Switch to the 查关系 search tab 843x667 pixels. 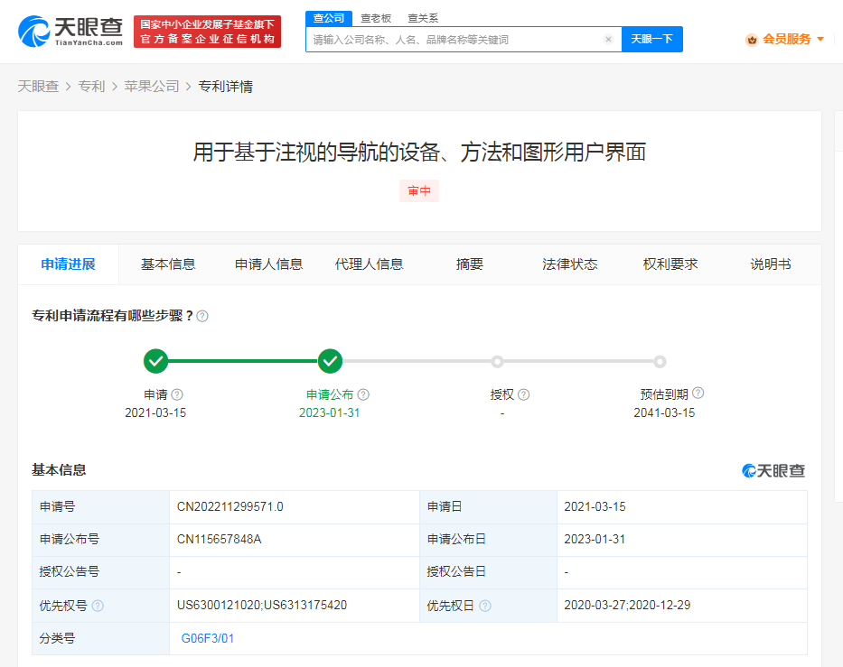click(x=423, y=18)
